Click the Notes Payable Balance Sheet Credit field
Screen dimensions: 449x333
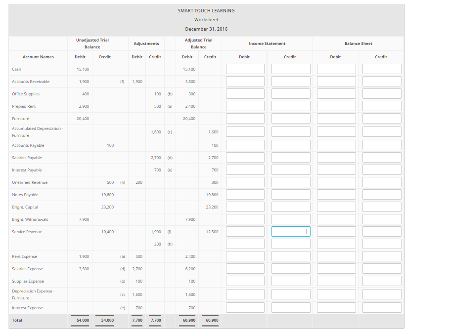pyautogui.click(x=381, y=194)
